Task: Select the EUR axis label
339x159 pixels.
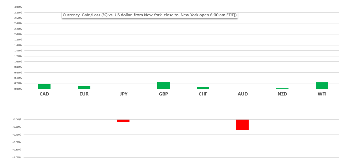Action: (84, 94)
